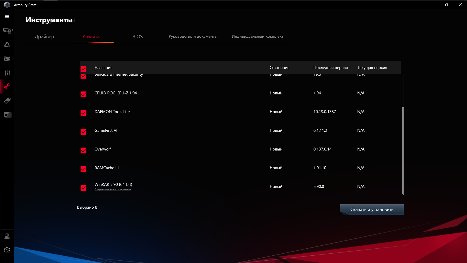This screenshot has width=467, height=263.
Task: Switch to the Драйвер tab
Action: 44,37
